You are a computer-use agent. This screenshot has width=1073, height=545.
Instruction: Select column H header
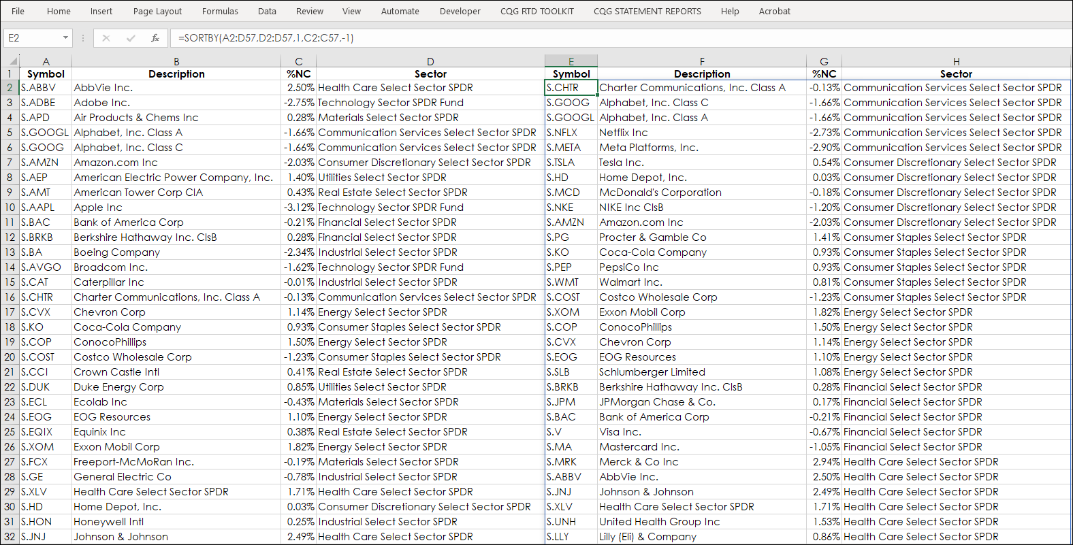[956, 61]
